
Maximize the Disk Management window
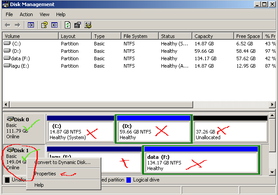(x=264, y=4)
